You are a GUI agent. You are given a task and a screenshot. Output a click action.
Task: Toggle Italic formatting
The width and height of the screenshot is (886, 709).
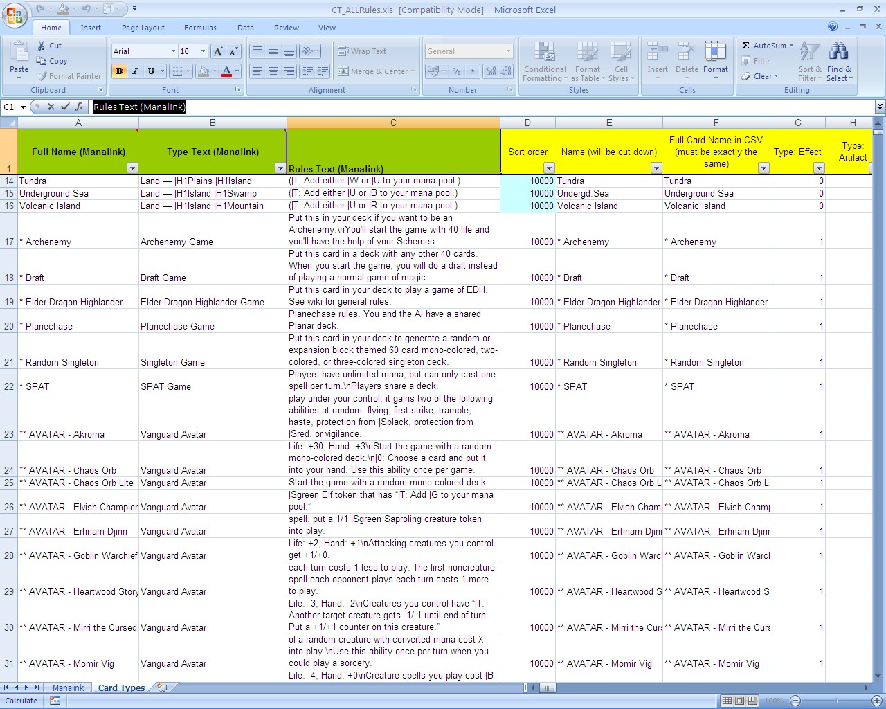[135, 71]
